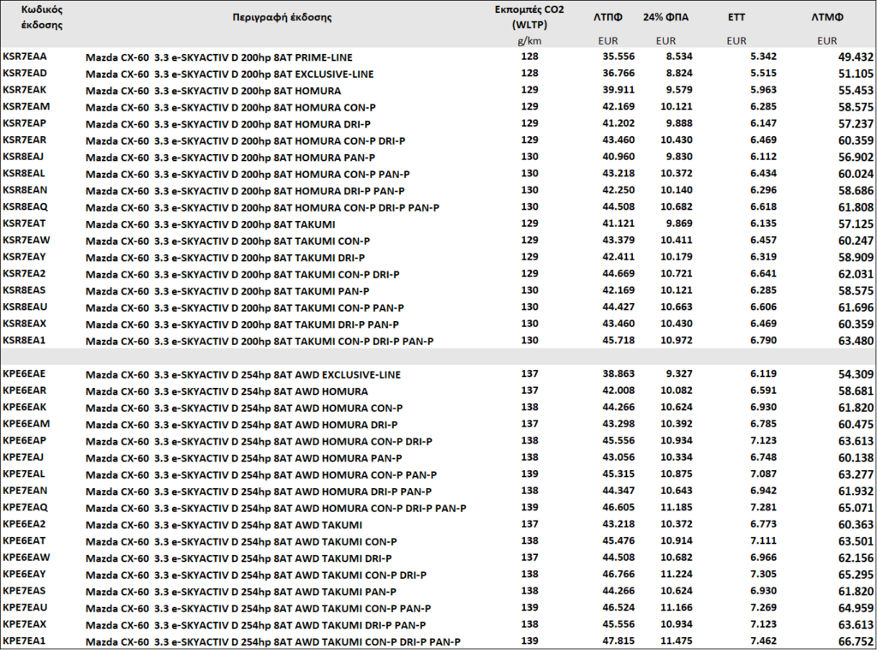This screenshot has height=650, width=877.
Task: Click the version code KPE6EAE cell
Action: click(25, 374)
